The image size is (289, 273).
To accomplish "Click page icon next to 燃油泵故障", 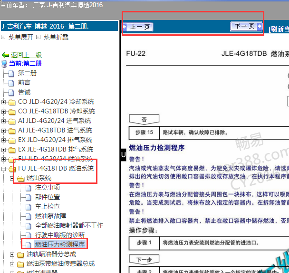I will coord(29,216).
